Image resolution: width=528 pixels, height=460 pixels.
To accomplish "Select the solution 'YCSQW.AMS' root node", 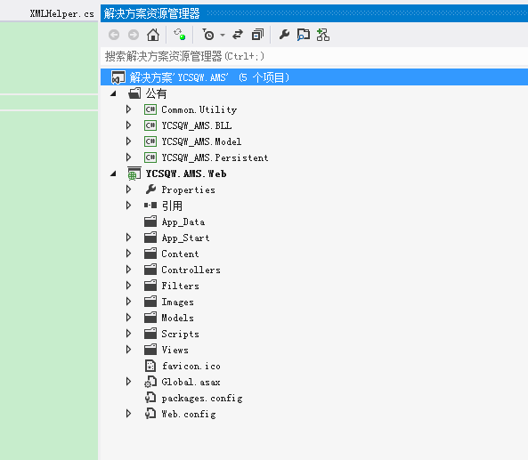I will [313, 77].
